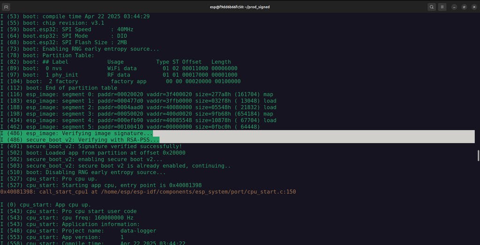Click the highlighted Verifying with RSA-PSS line
The width and height of the screenshot is (480, 245).
pos(237,140)
